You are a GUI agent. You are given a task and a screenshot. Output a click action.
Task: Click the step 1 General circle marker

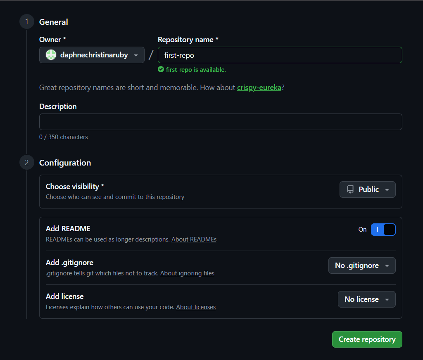click(27, 22)
